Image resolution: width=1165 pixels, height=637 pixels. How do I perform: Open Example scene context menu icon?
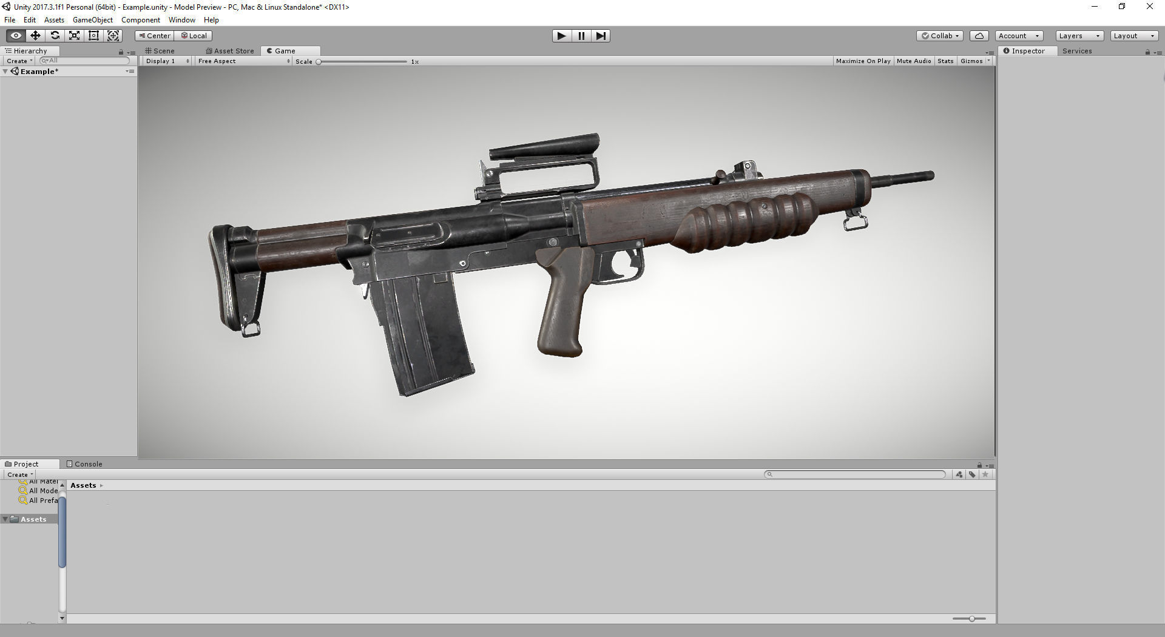click(x=130, y=72)
